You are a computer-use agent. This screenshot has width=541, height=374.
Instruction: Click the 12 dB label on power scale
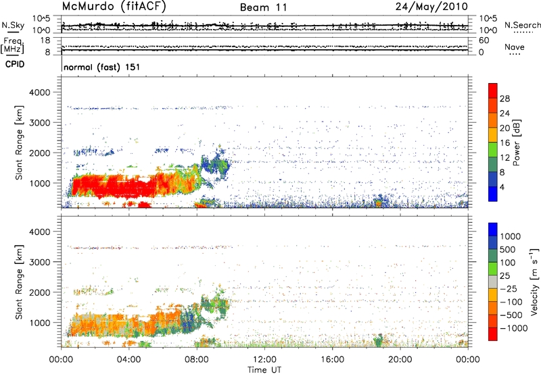pyautogui.click(x=504, y=158)
